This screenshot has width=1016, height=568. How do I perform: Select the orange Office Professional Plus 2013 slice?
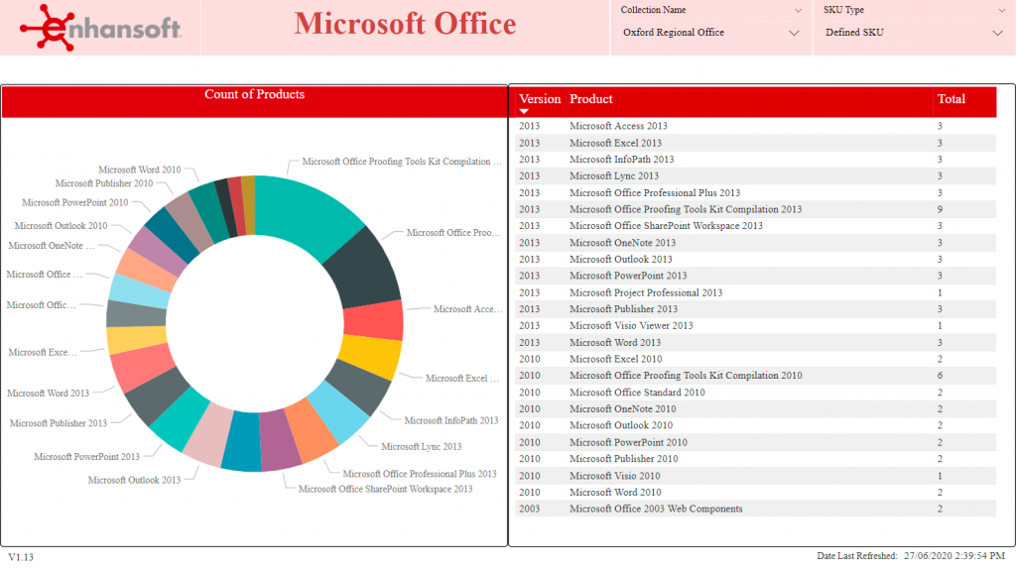[x=311, y=430]
